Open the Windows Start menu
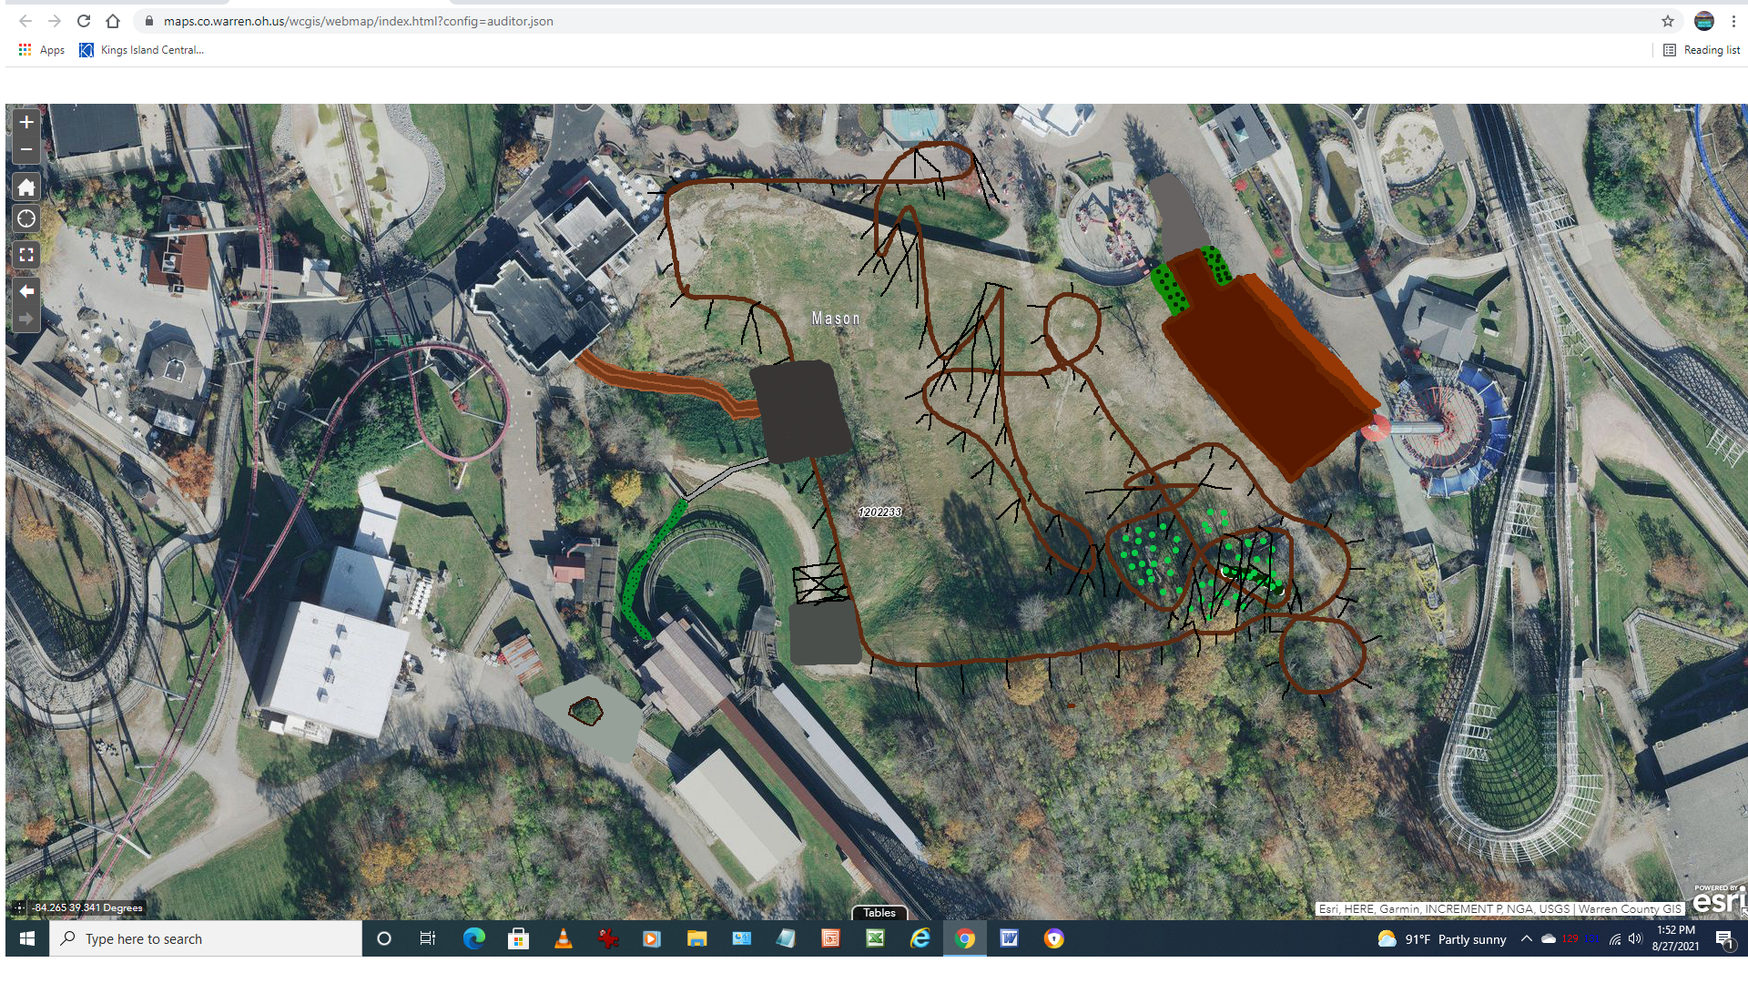 [x=26, y=938]
